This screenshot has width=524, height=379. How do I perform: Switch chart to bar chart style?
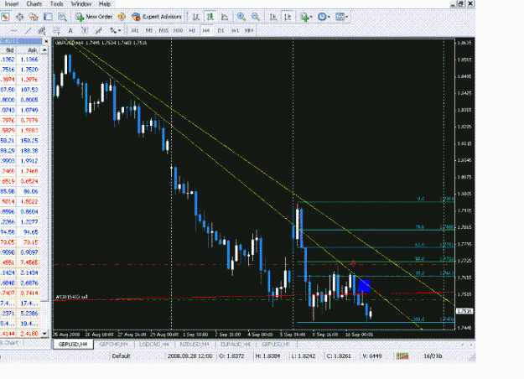click(x=196, y=17)
